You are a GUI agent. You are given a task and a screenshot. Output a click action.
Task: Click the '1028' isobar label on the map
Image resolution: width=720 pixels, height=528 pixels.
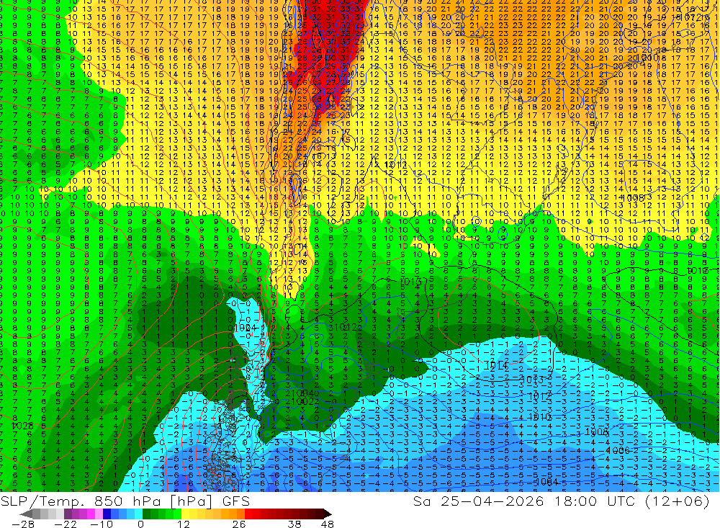[22, 426]
